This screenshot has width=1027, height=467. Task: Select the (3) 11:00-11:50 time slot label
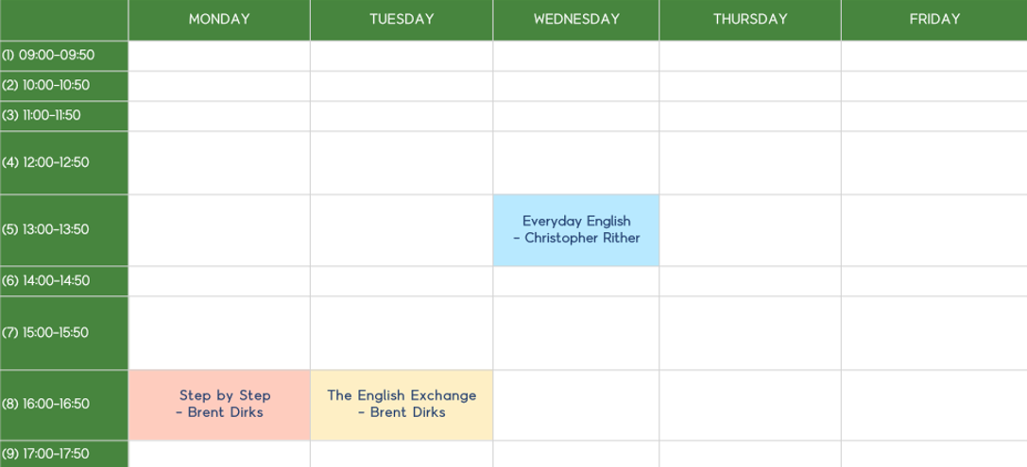[64, 116]
